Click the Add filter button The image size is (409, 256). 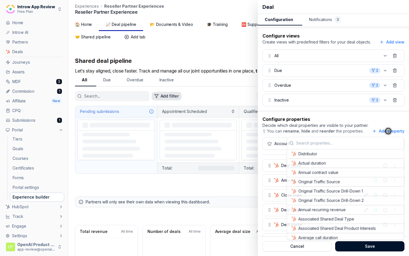[x=166, y=96]
